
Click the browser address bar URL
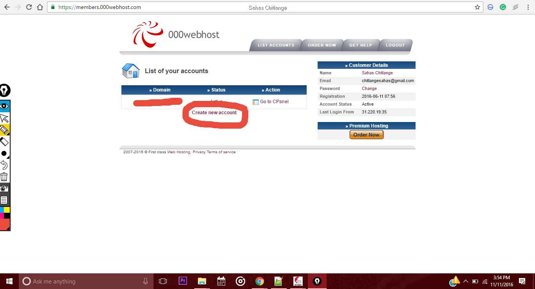(99, 7)
